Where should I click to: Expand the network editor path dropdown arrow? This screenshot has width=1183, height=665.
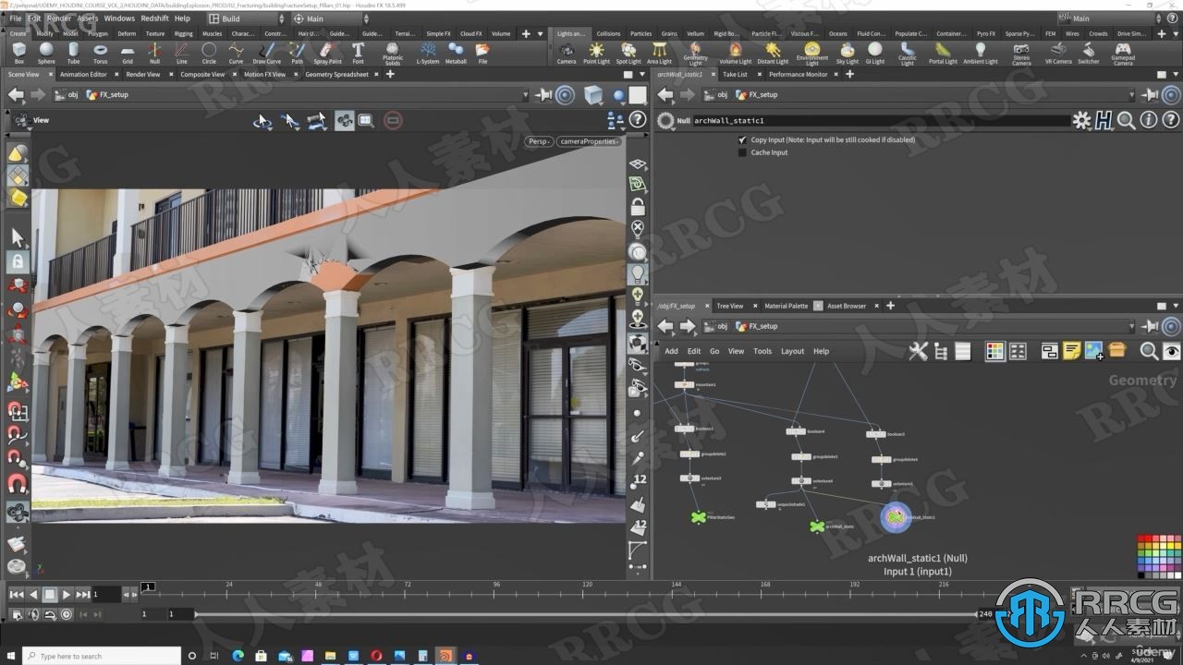[1131, 326]
